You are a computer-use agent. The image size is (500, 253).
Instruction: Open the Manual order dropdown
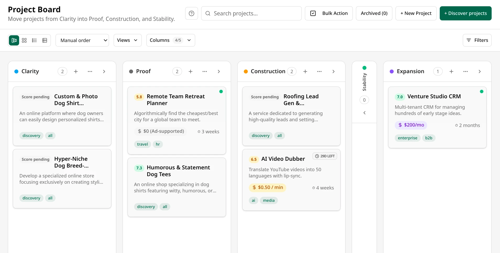tap(82, 40)
